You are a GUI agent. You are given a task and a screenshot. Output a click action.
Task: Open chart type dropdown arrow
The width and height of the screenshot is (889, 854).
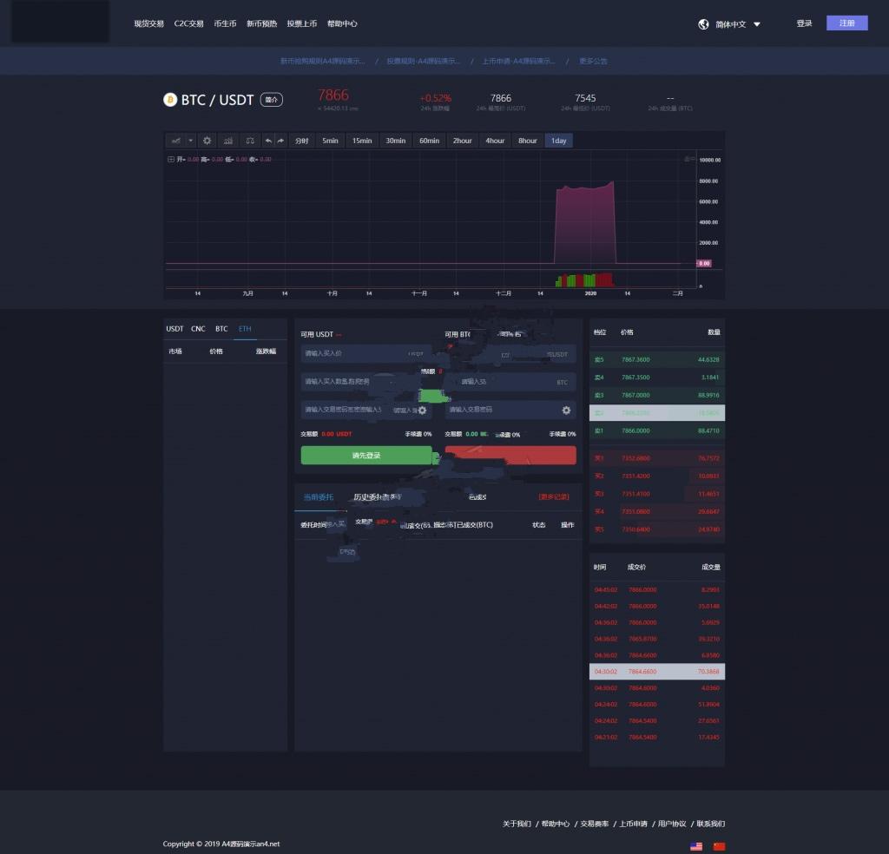tap(191, 141)
